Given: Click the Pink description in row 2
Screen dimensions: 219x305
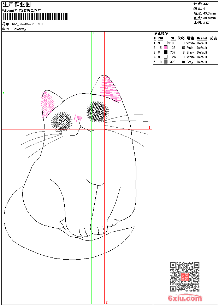Looking at the screenshot, I should (x=190, y=48).
